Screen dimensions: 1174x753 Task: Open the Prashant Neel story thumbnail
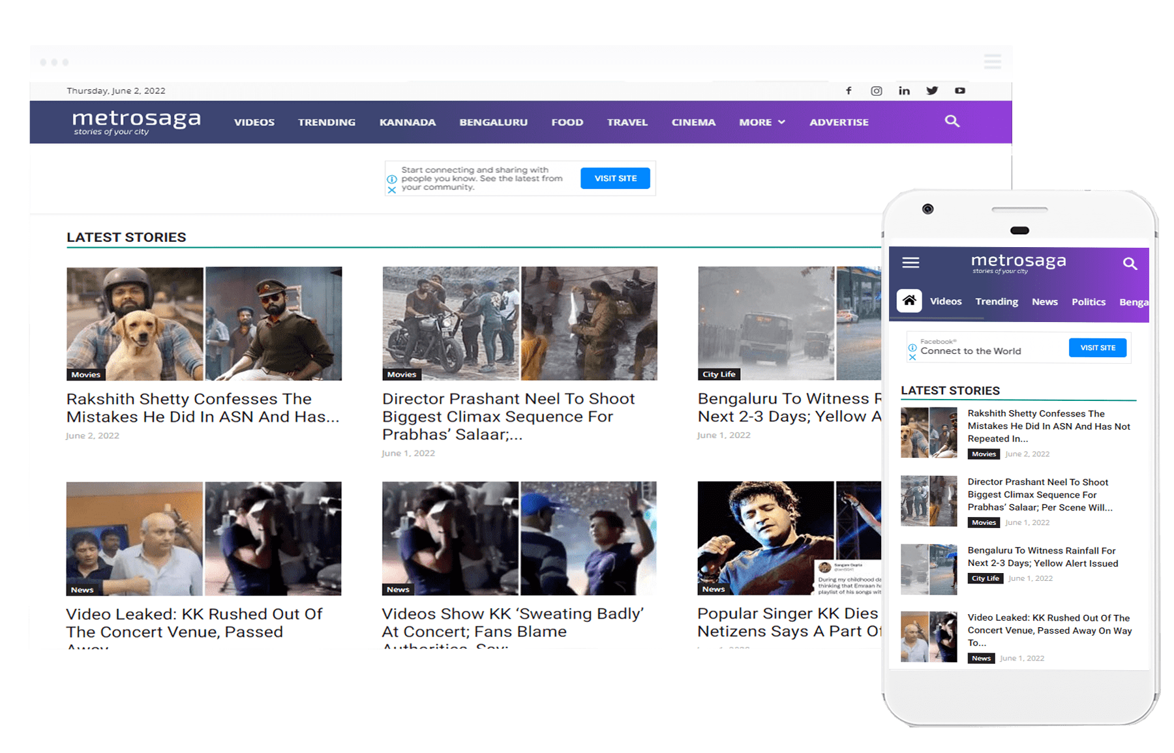[519, 323]
